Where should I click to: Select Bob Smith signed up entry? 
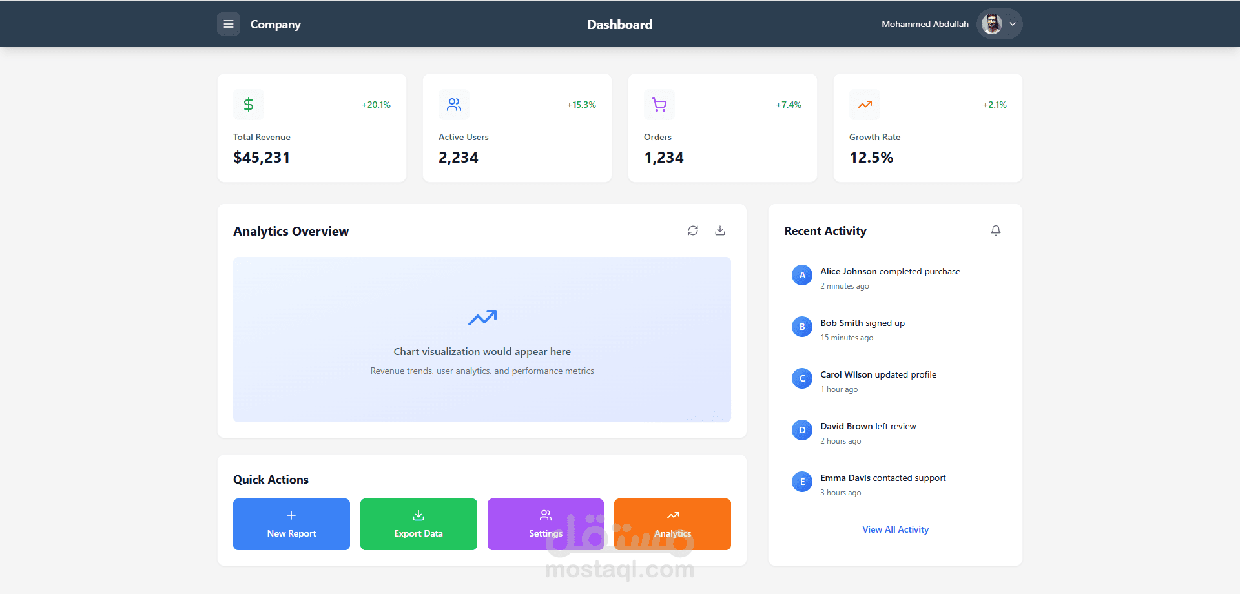coord(895,330)
